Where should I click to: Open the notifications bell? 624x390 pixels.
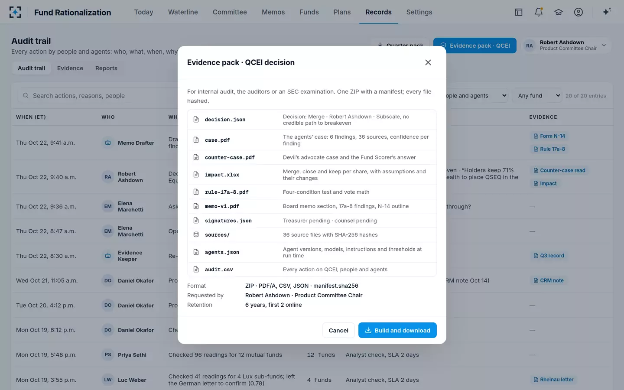[539, 12]
